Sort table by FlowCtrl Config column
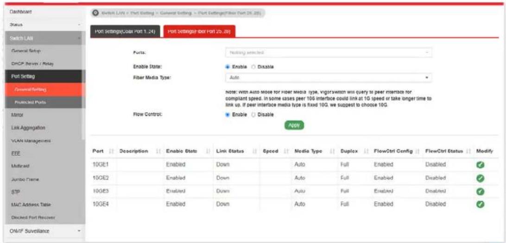This screenshot has height=243, width=506. (417, 151)
